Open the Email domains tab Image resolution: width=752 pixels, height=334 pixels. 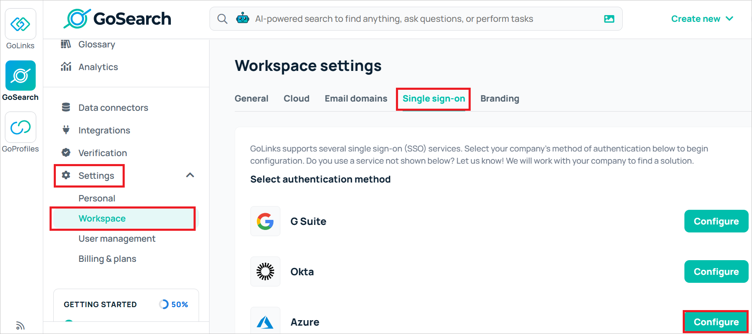point(356,99)
